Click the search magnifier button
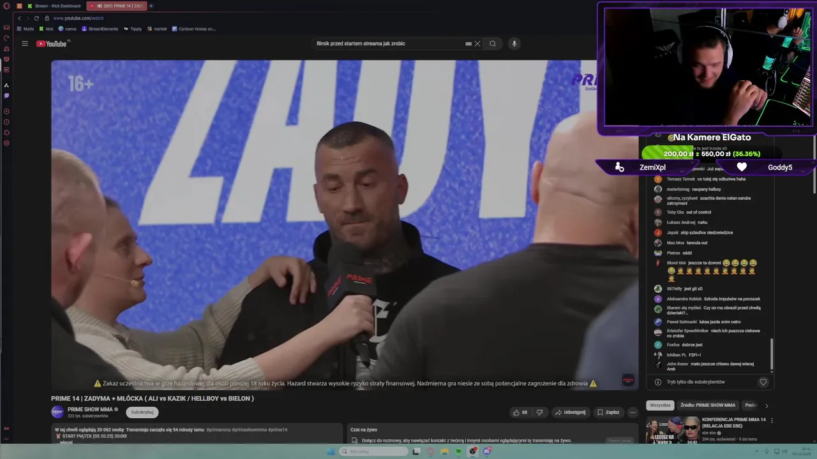This screenshot has height=459, width=817. 493,43
